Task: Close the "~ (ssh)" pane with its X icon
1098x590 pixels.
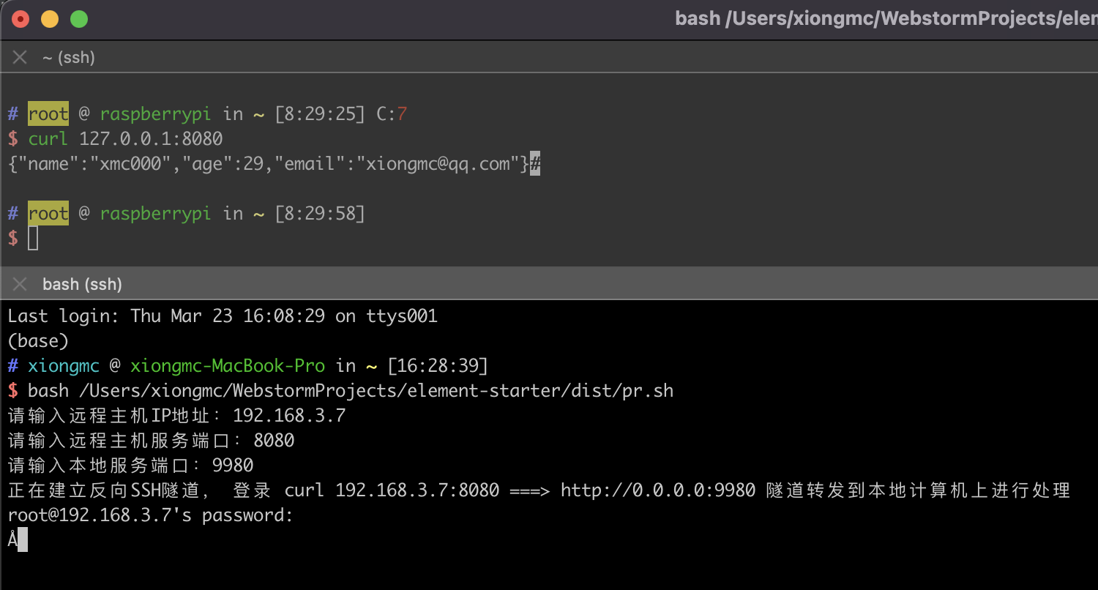Action: (20, 57)
